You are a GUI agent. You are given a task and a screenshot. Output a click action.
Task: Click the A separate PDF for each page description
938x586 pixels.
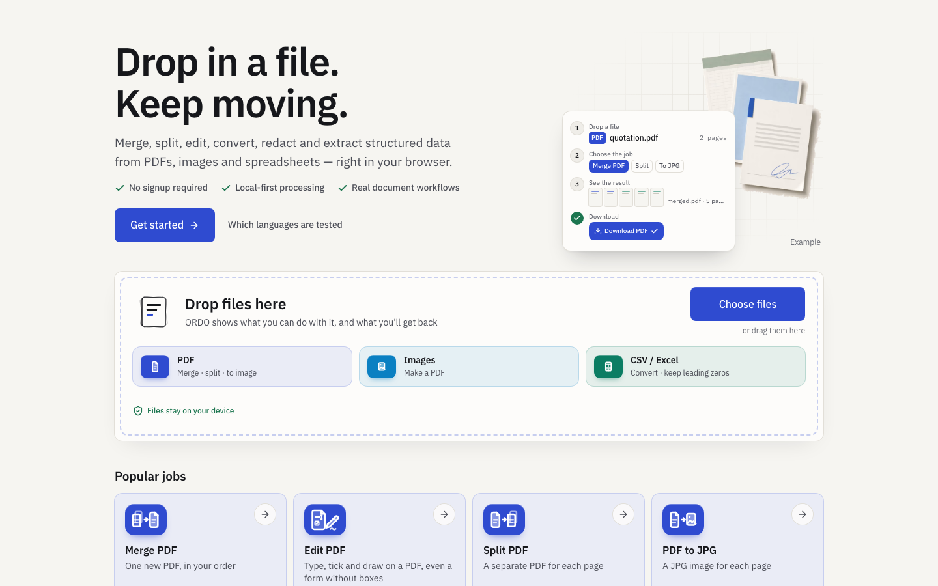pyautogui.click(x=543, y=566)
